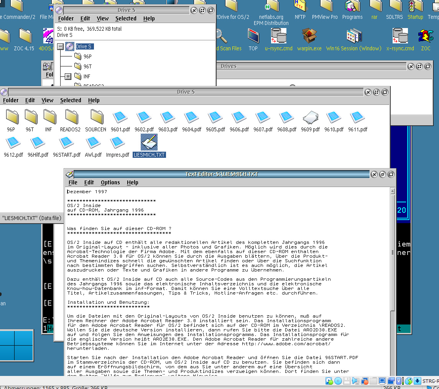The width and height of the screenshot is (439, 389).
Task: Open Selected menu in Drive S icon window
Action: point(71,100)
